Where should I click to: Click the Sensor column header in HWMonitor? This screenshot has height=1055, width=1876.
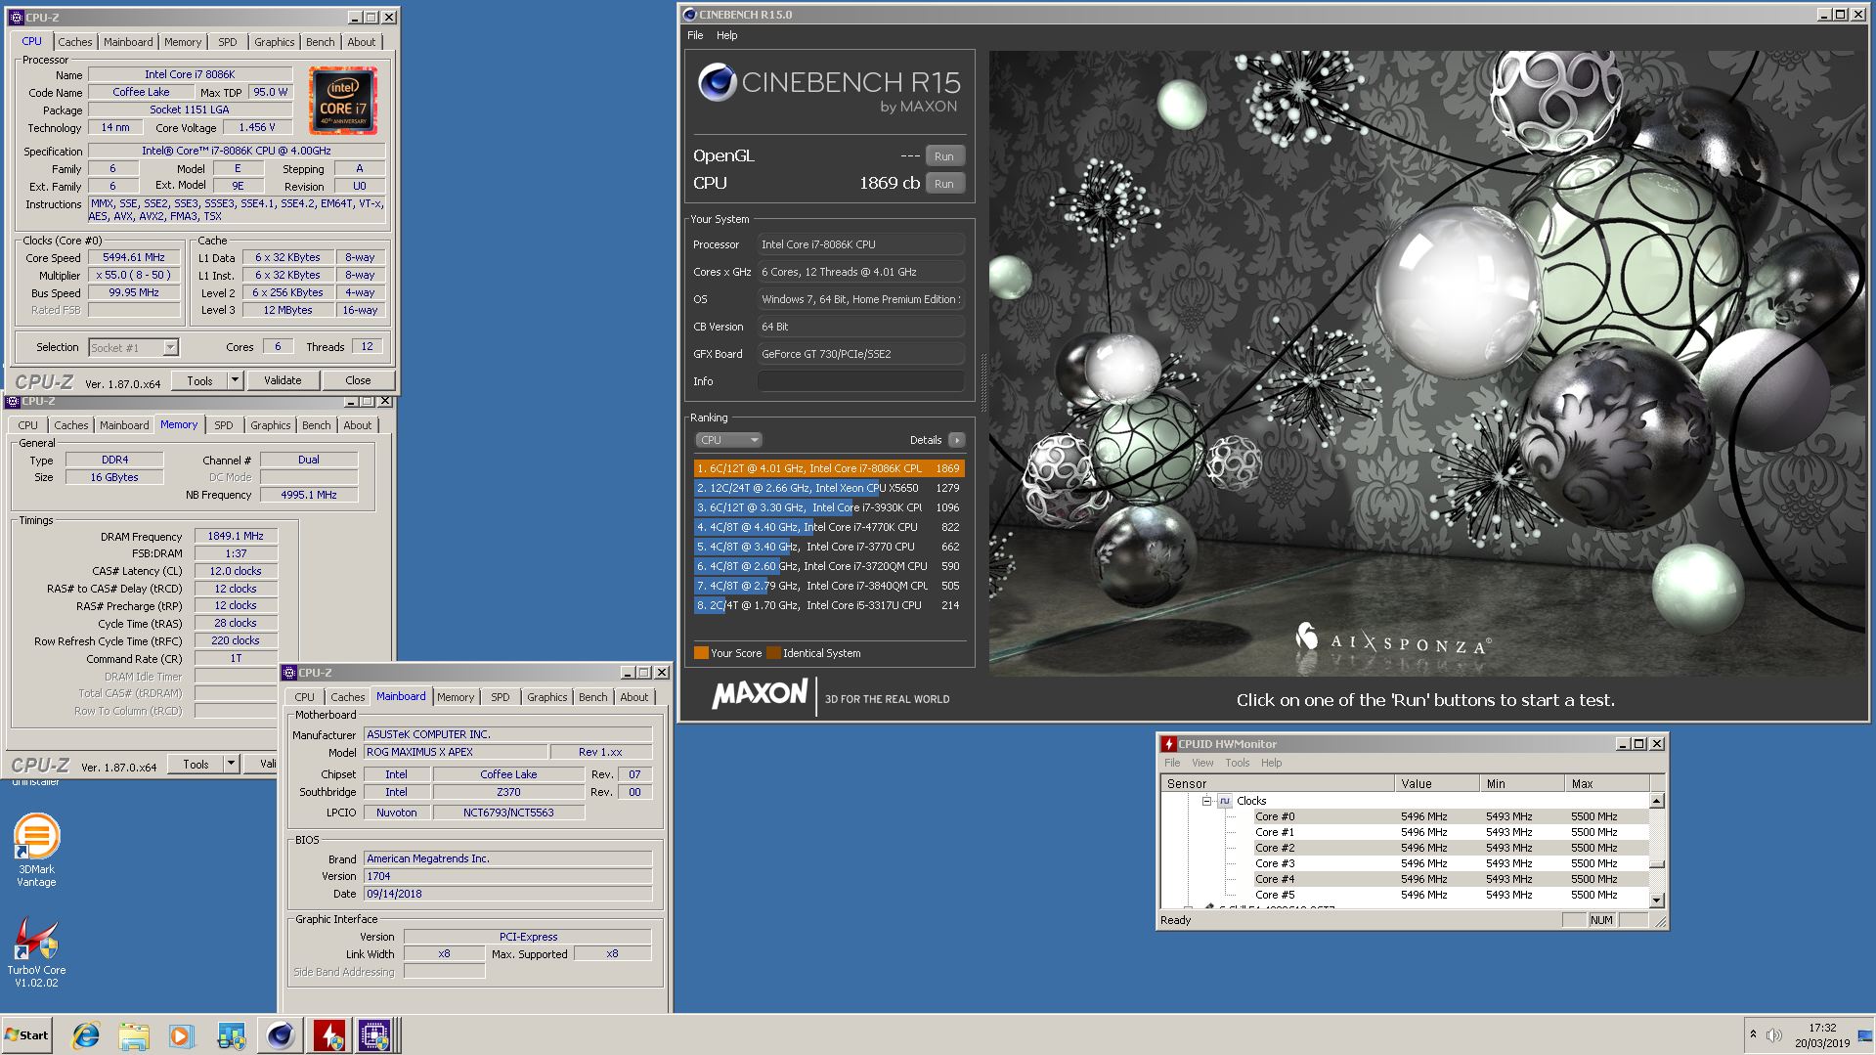[1278, 784]
